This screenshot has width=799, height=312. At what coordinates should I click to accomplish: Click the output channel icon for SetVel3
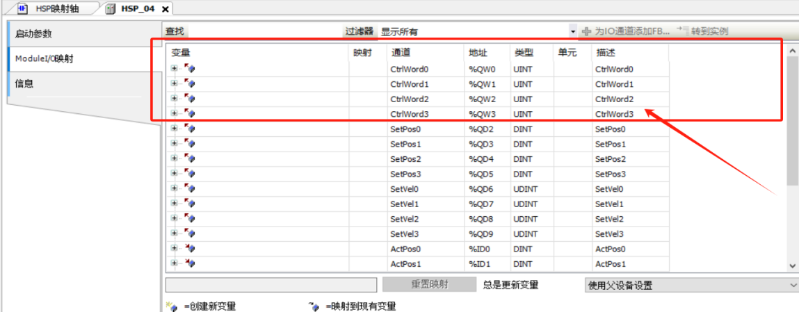point(190,233)
